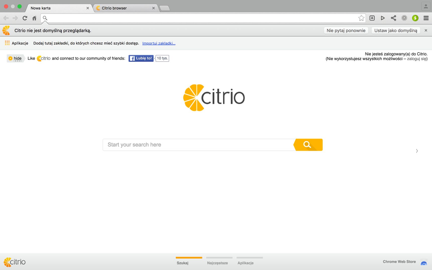The width and height of the screenshot is (432, 270).
Task: Open the media player play icon
Action: point(383,18)
